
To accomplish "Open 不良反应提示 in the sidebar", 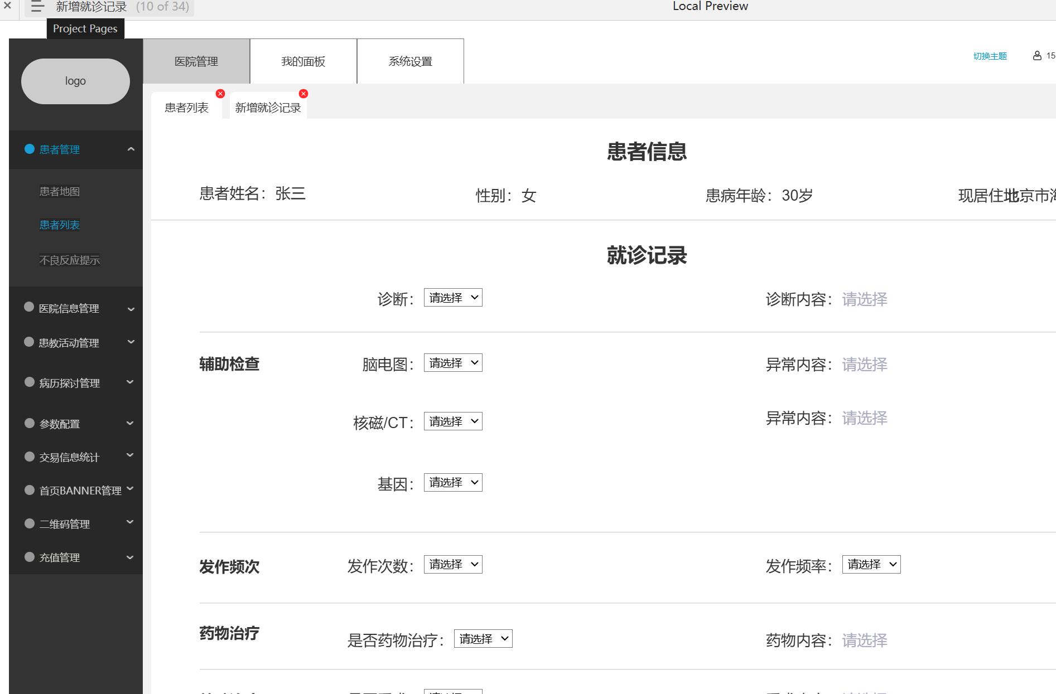I will click(x=70, y=260).
